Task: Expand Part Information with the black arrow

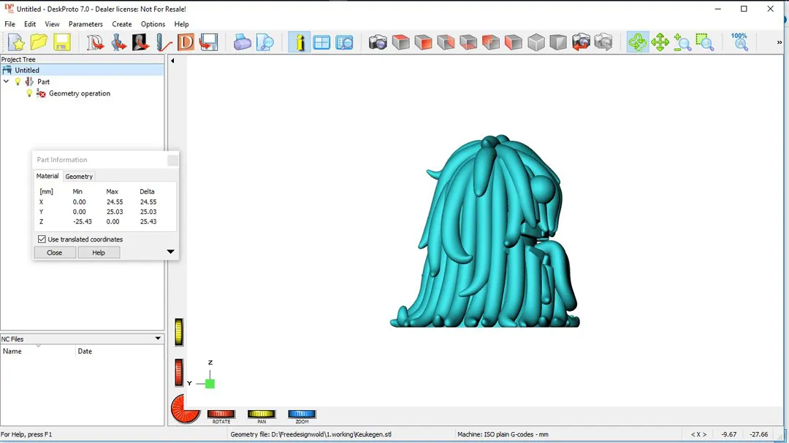Action: (170, 252)
